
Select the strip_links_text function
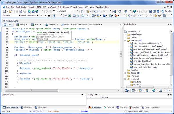pos(141,61)
